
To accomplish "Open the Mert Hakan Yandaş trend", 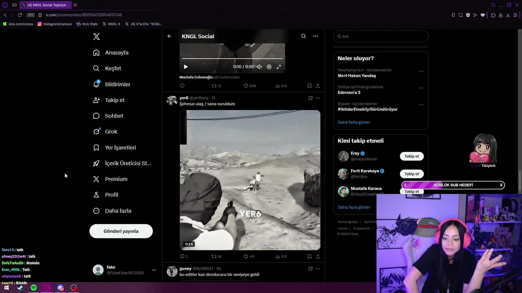I will click(357, 76).
